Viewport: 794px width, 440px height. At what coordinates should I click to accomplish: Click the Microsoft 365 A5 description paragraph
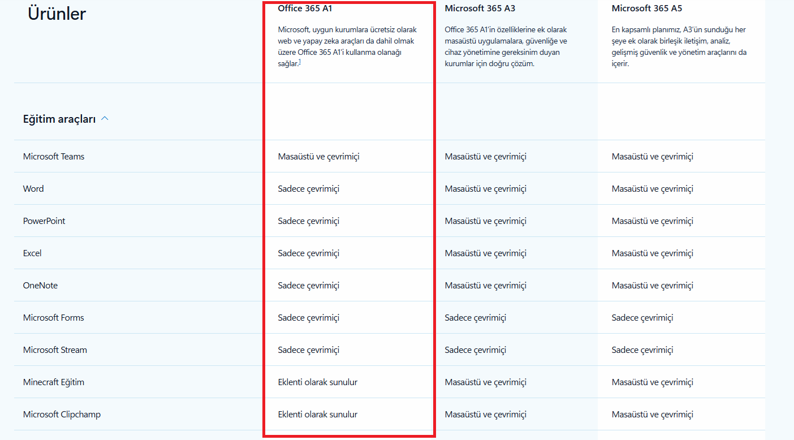tap(679, 47)
